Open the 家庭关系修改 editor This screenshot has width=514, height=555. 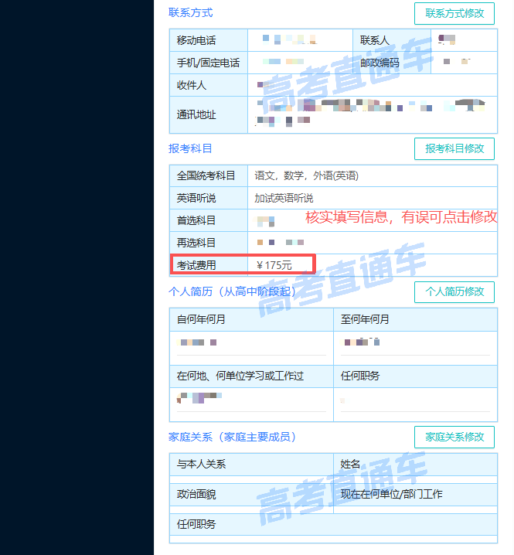pyautogui.click(x=454, y=437)
